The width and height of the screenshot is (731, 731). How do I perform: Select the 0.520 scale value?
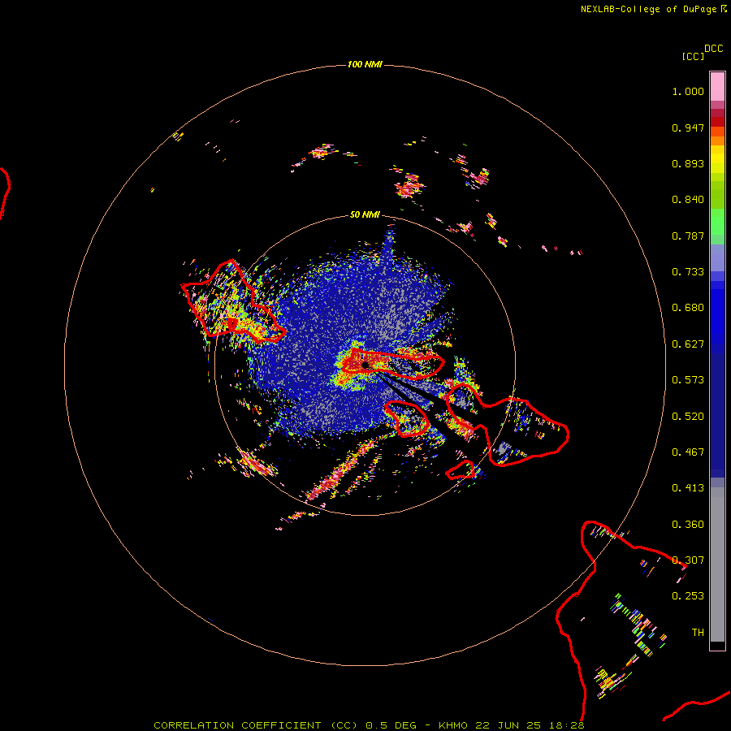(688, 417)
